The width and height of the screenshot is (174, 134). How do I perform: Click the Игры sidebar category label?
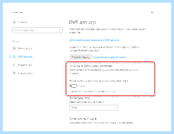pos(15,41)
